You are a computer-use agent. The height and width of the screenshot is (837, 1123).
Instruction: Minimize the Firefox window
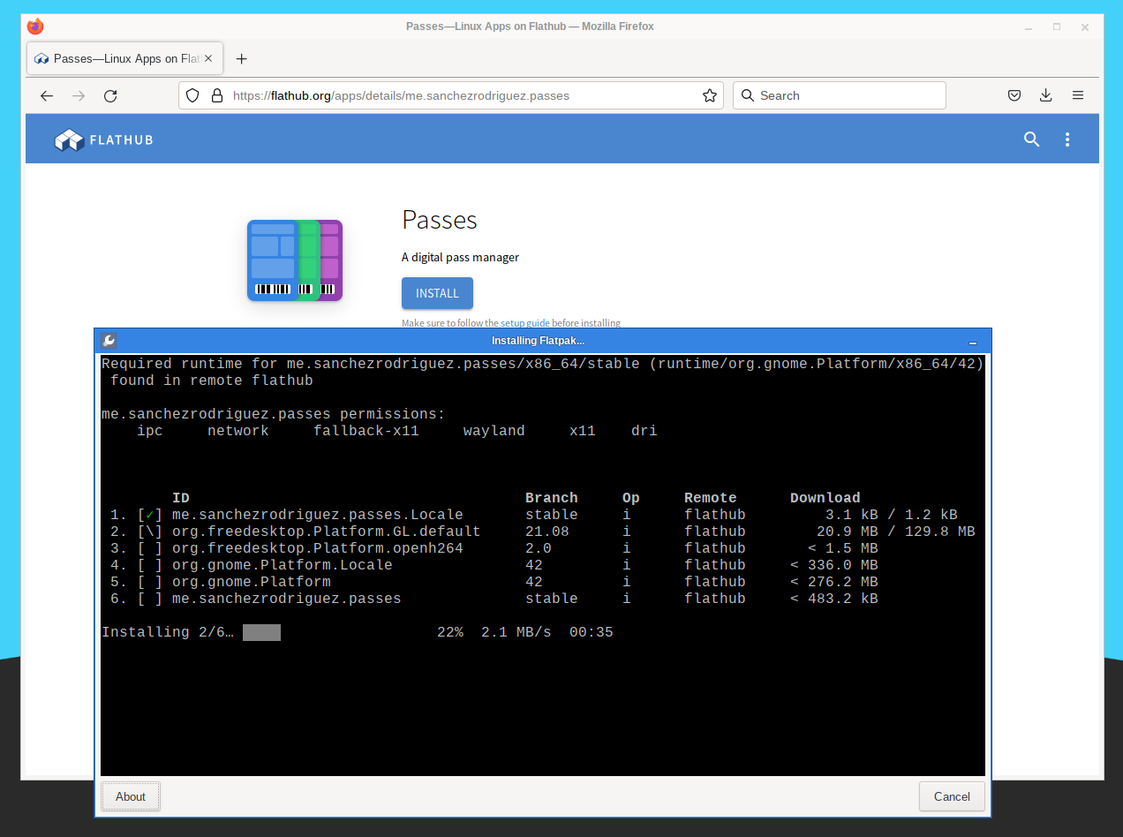tap(1029, 26)
